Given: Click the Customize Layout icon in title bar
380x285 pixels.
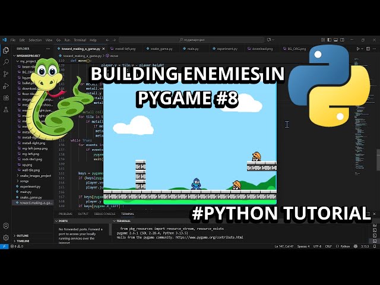Looking at the screenshot, I should click(323, 40).
